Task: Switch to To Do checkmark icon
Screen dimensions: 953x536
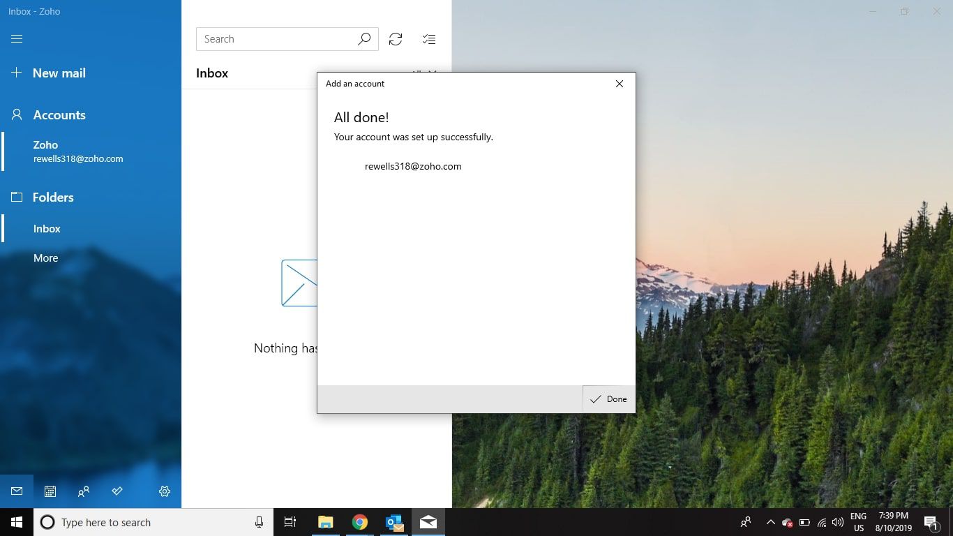Action: point(117,491)
